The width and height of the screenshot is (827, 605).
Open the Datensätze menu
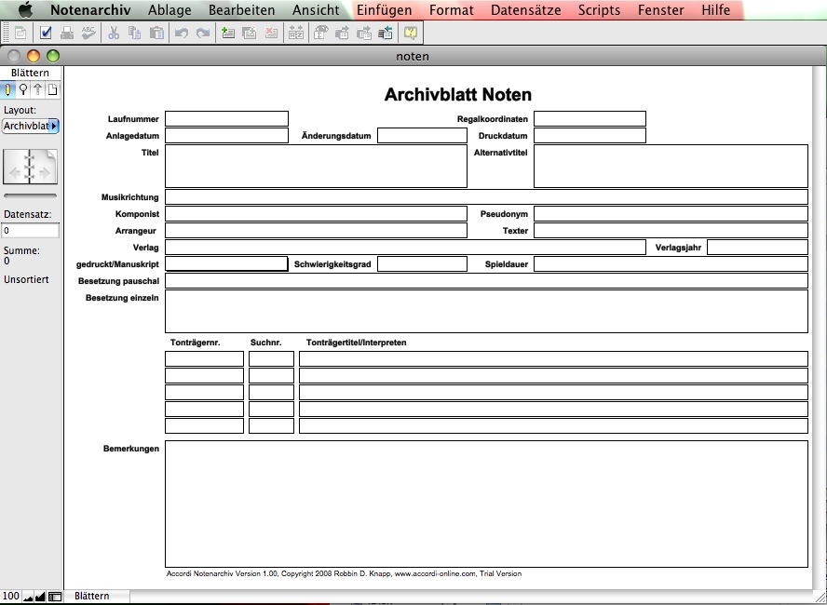point(526,9)
